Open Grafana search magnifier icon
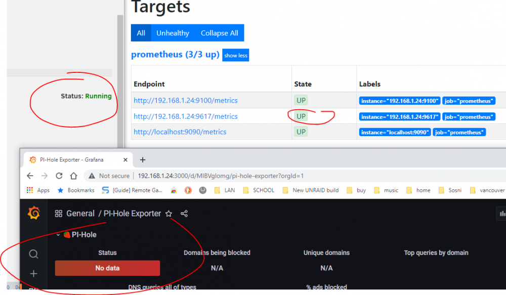Image resolution: width=506 pixels, height=295 pixels. coord(33,254)
